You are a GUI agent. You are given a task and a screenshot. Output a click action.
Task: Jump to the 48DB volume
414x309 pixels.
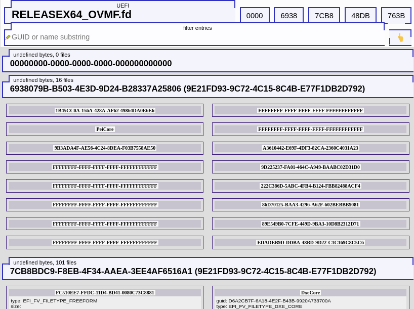pos(360,16)
